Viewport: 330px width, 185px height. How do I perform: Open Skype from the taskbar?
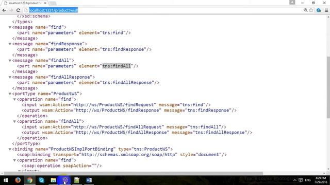(x=41, y=180)
